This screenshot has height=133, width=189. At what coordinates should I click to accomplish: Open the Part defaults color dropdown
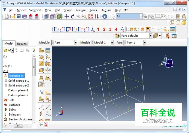click(x=150, y=36)
